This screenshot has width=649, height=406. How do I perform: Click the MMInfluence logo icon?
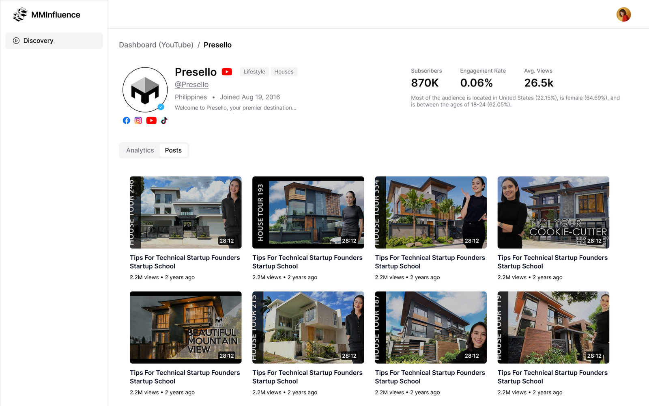[20, 15]
